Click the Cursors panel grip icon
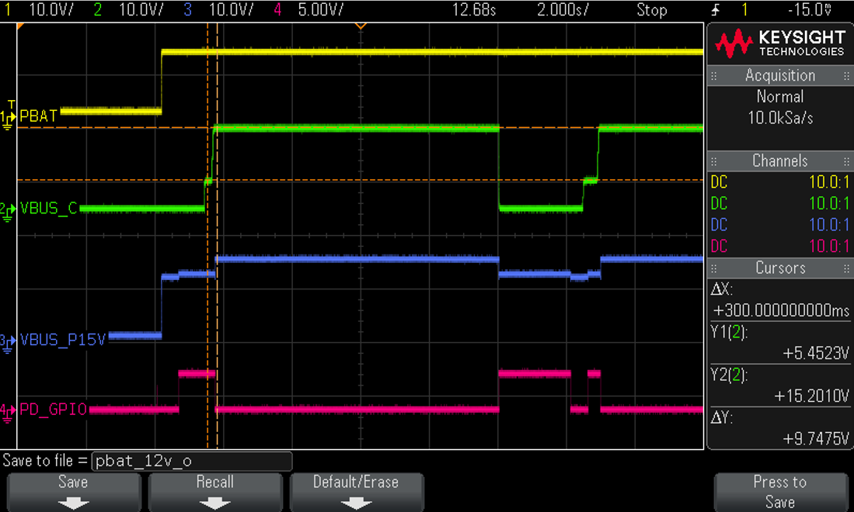Image resolution: width=854 pixels, height=512 pixels. (713, 268)
